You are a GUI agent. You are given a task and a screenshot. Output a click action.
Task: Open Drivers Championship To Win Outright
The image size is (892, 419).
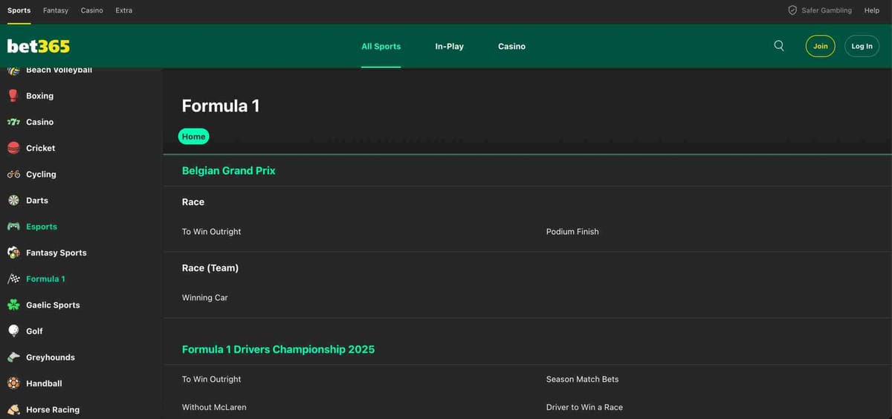pyautogui.click(x=212, y=380)
